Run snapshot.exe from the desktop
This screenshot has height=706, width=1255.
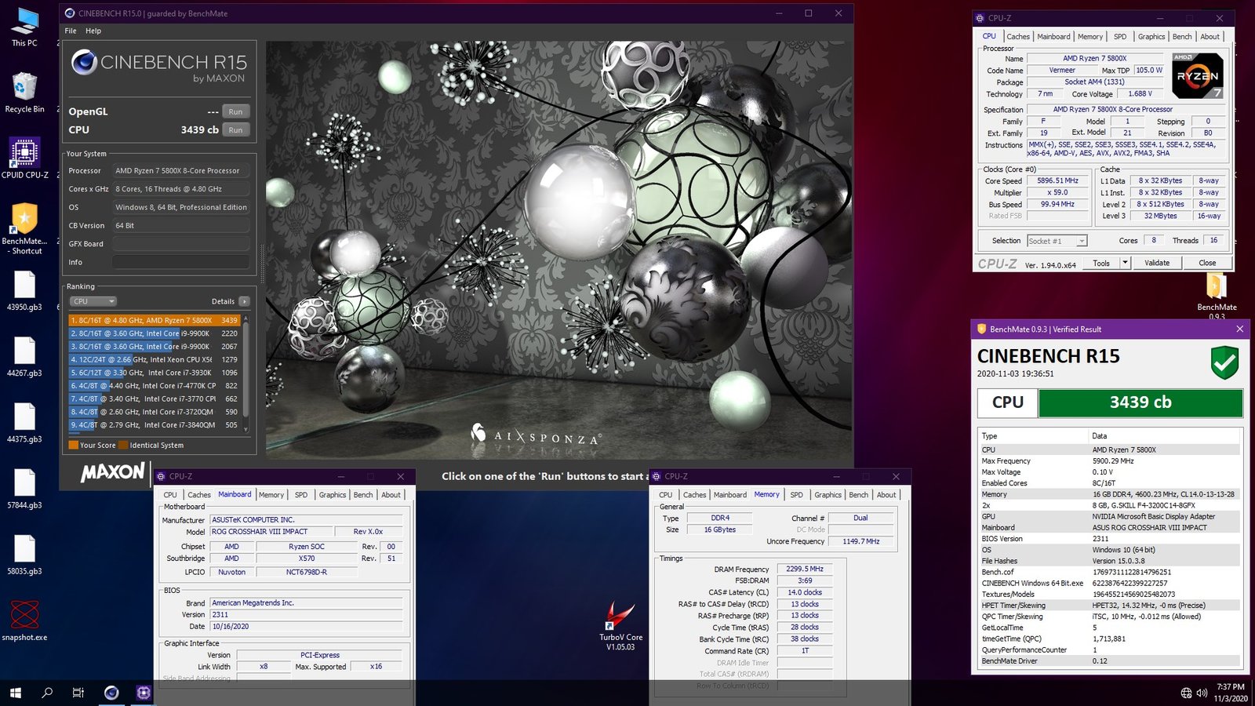click(x=26, y=614)
